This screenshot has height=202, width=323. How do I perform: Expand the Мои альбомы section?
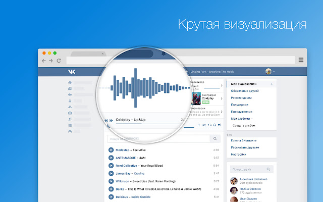tap(242, 118)
